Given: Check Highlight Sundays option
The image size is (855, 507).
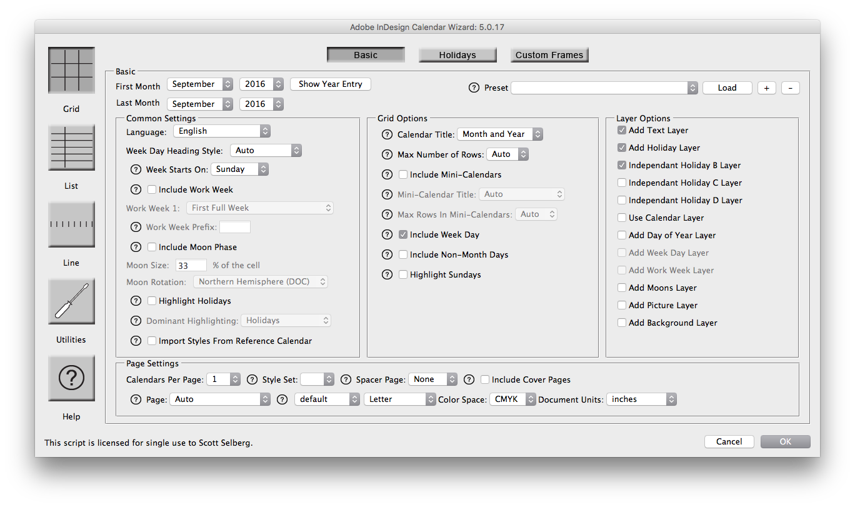Looking at the screenshot, I should [403, 274].
